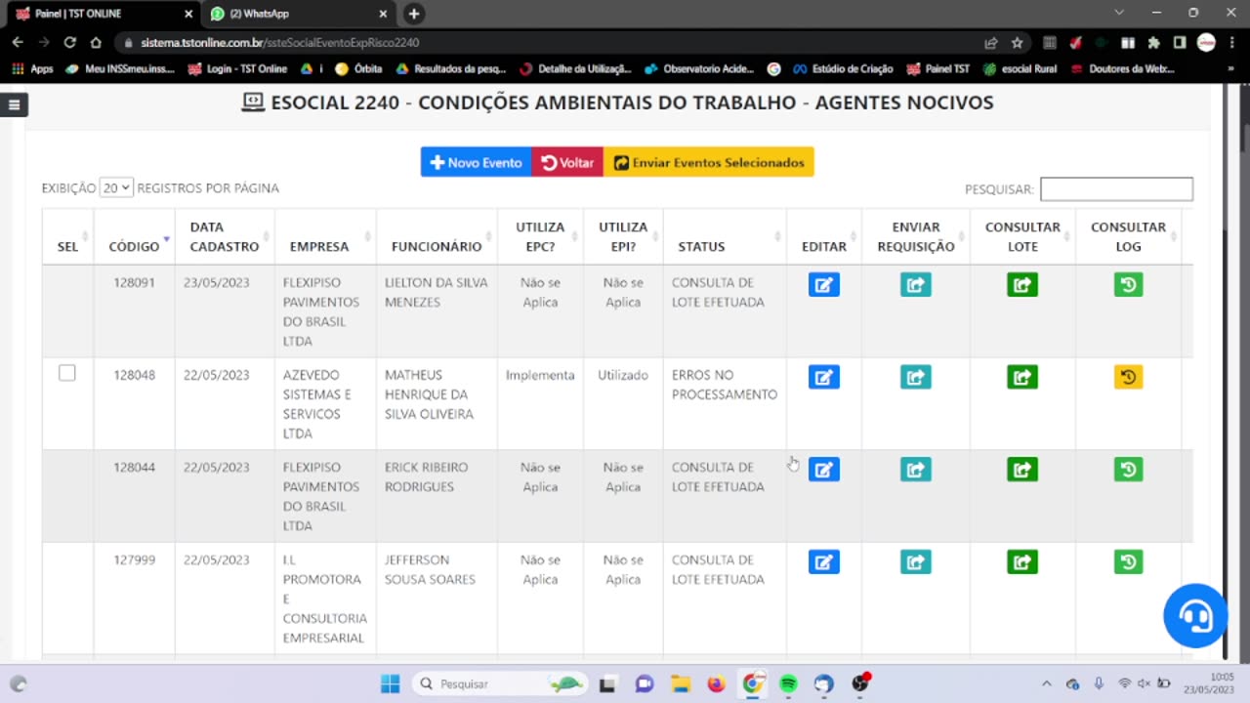Open esocial Rural bookmark
1250x703 pixels.
click(1020, 69)
